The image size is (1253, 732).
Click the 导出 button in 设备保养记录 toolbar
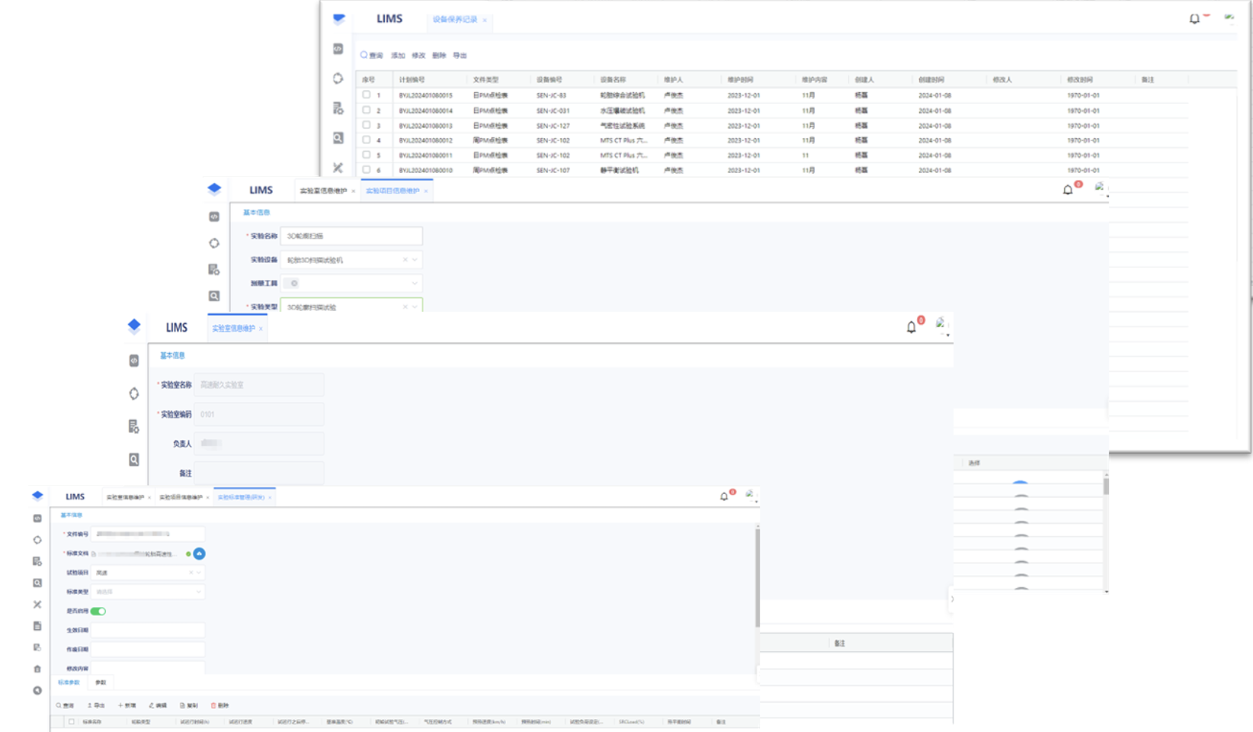point(460,56)
